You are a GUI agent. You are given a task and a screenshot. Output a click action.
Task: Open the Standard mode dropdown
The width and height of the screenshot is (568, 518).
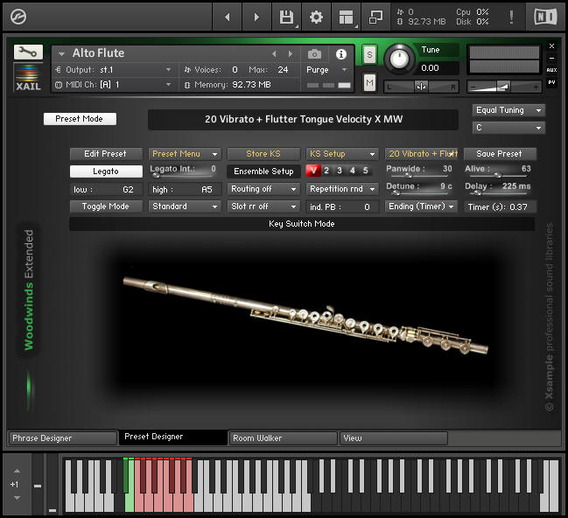click(x=185, y=206)
